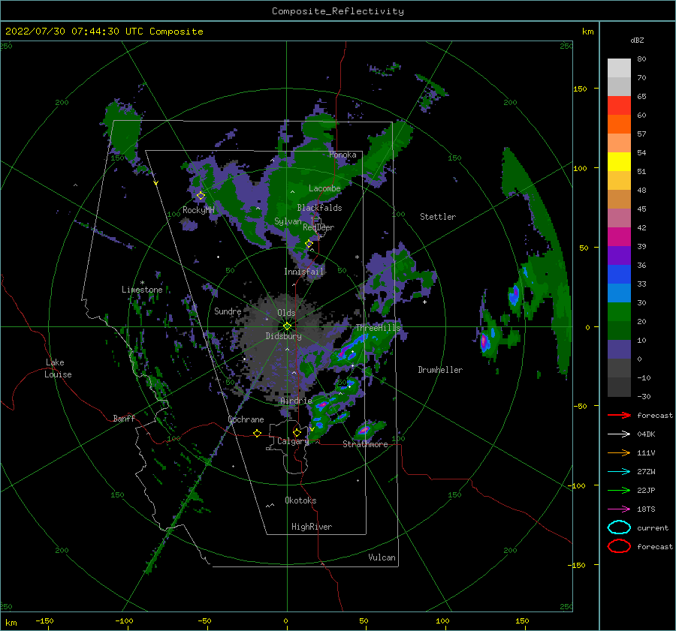676x631 pixels.
Task: Click the strong storm cell near Strathmore
Action: coord(365,430)
